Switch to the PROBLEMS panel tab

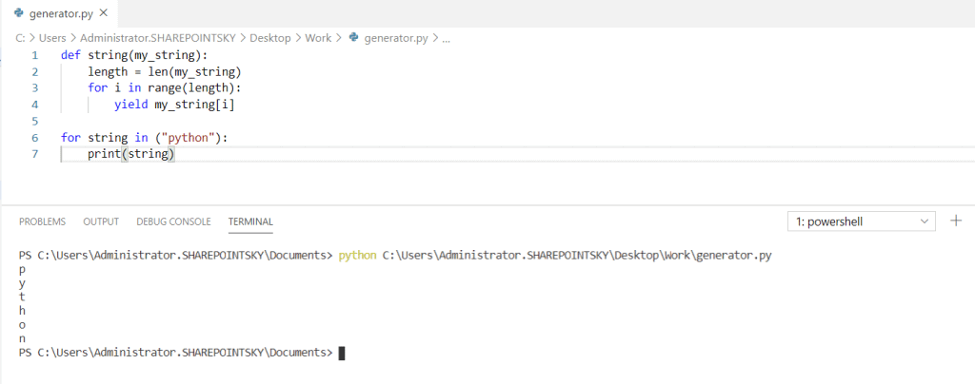pos(42,221)
